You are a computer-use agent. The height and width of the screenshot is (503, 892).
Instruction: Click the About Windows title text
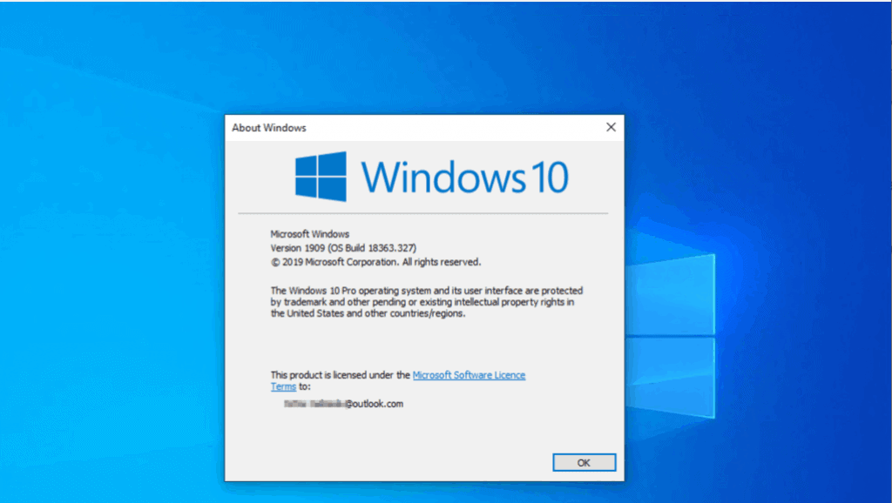(269, 127)
